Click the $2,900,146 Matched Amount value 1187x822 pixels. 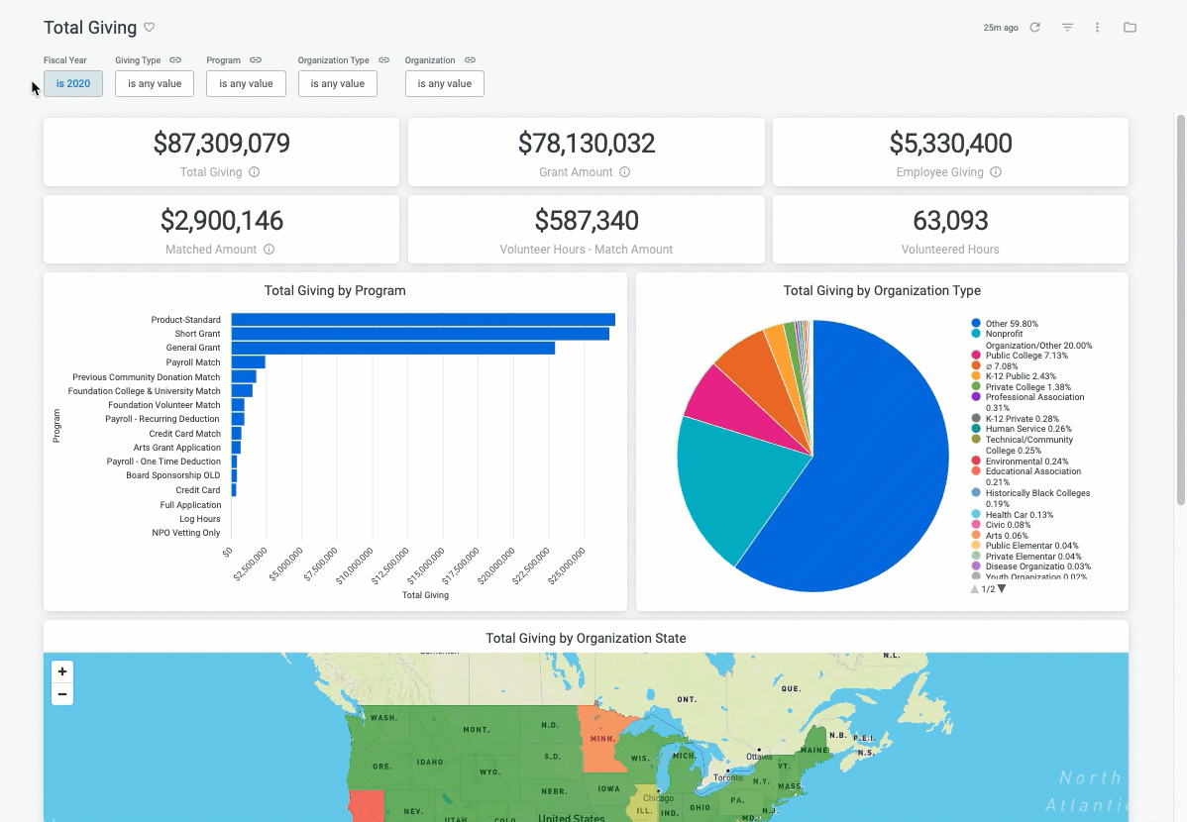(x=221, y=220)
